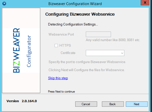Click the 'Bizweaver Configuration Wizard' window title
This screenshot has height=112, width=152.
coord(75,4)
